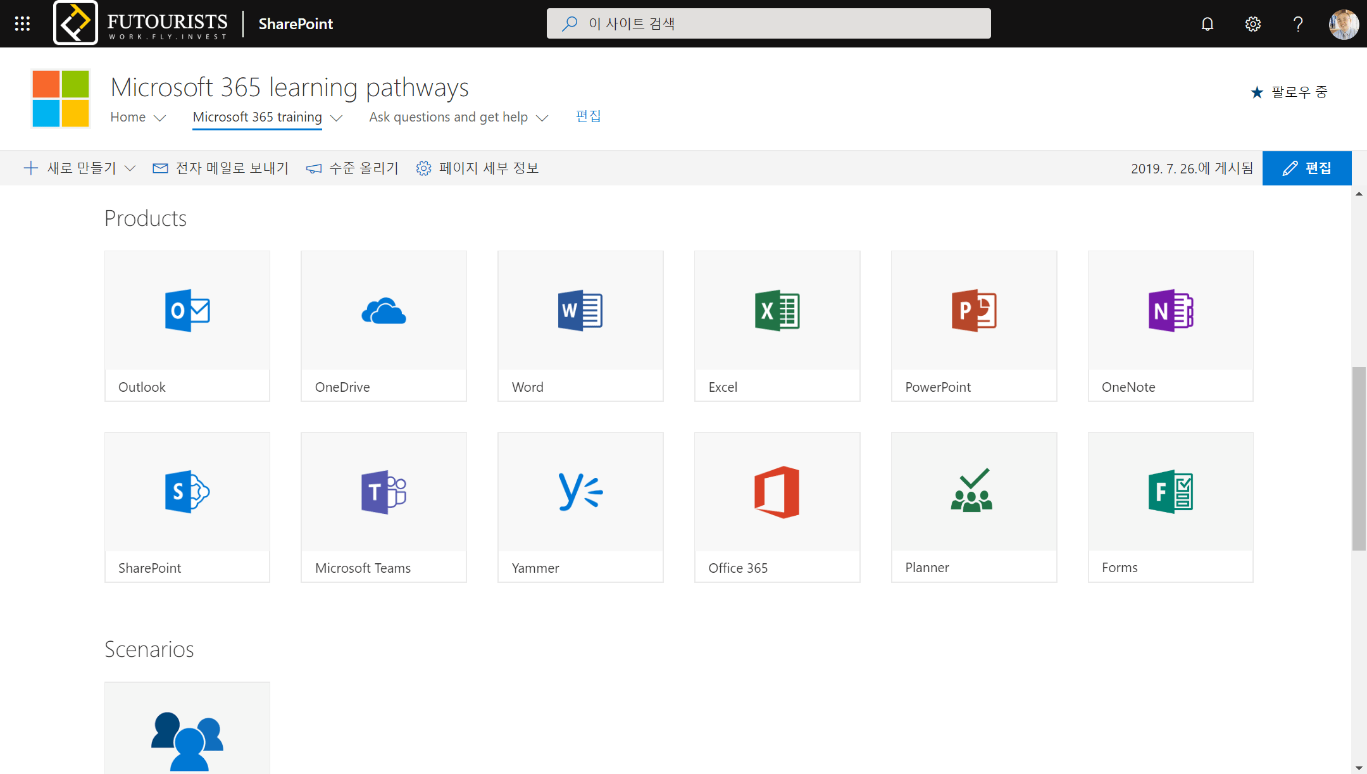Open the Home navigation item
The image size is (1367, 774).
[127, 117]
